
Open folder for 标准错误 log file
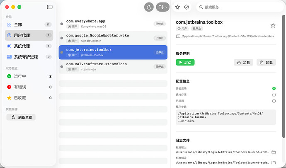click(274, 163)
